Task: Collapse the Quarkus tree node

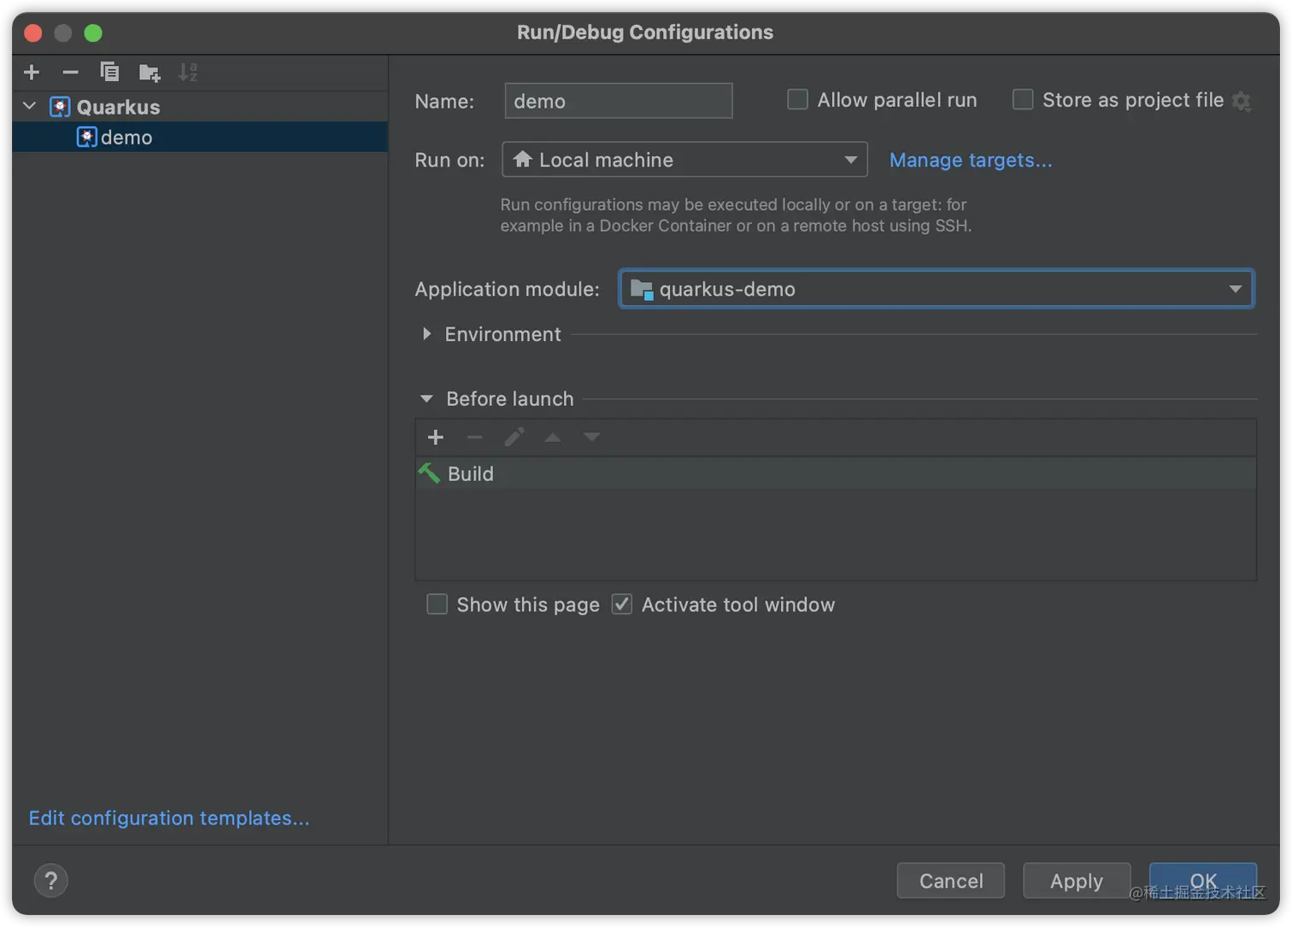Action: coord(30,106)
